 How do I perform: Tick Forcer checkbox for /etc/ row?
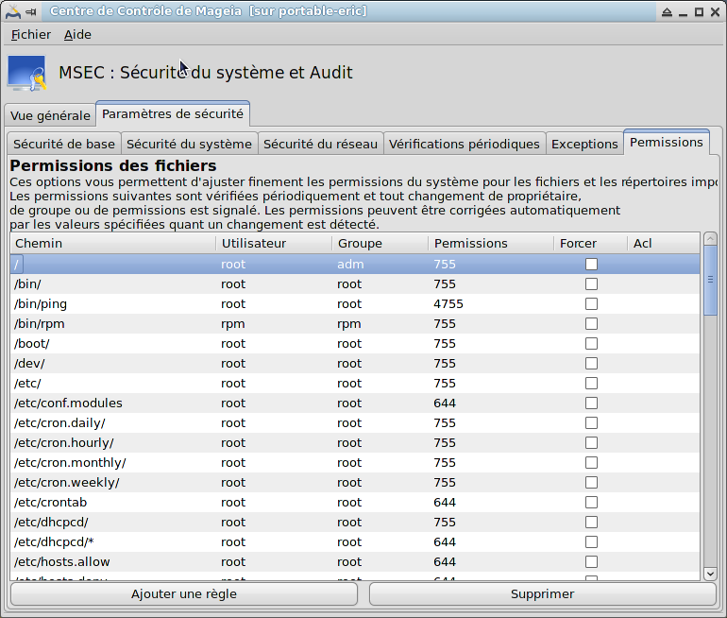[x=591, y=384]
